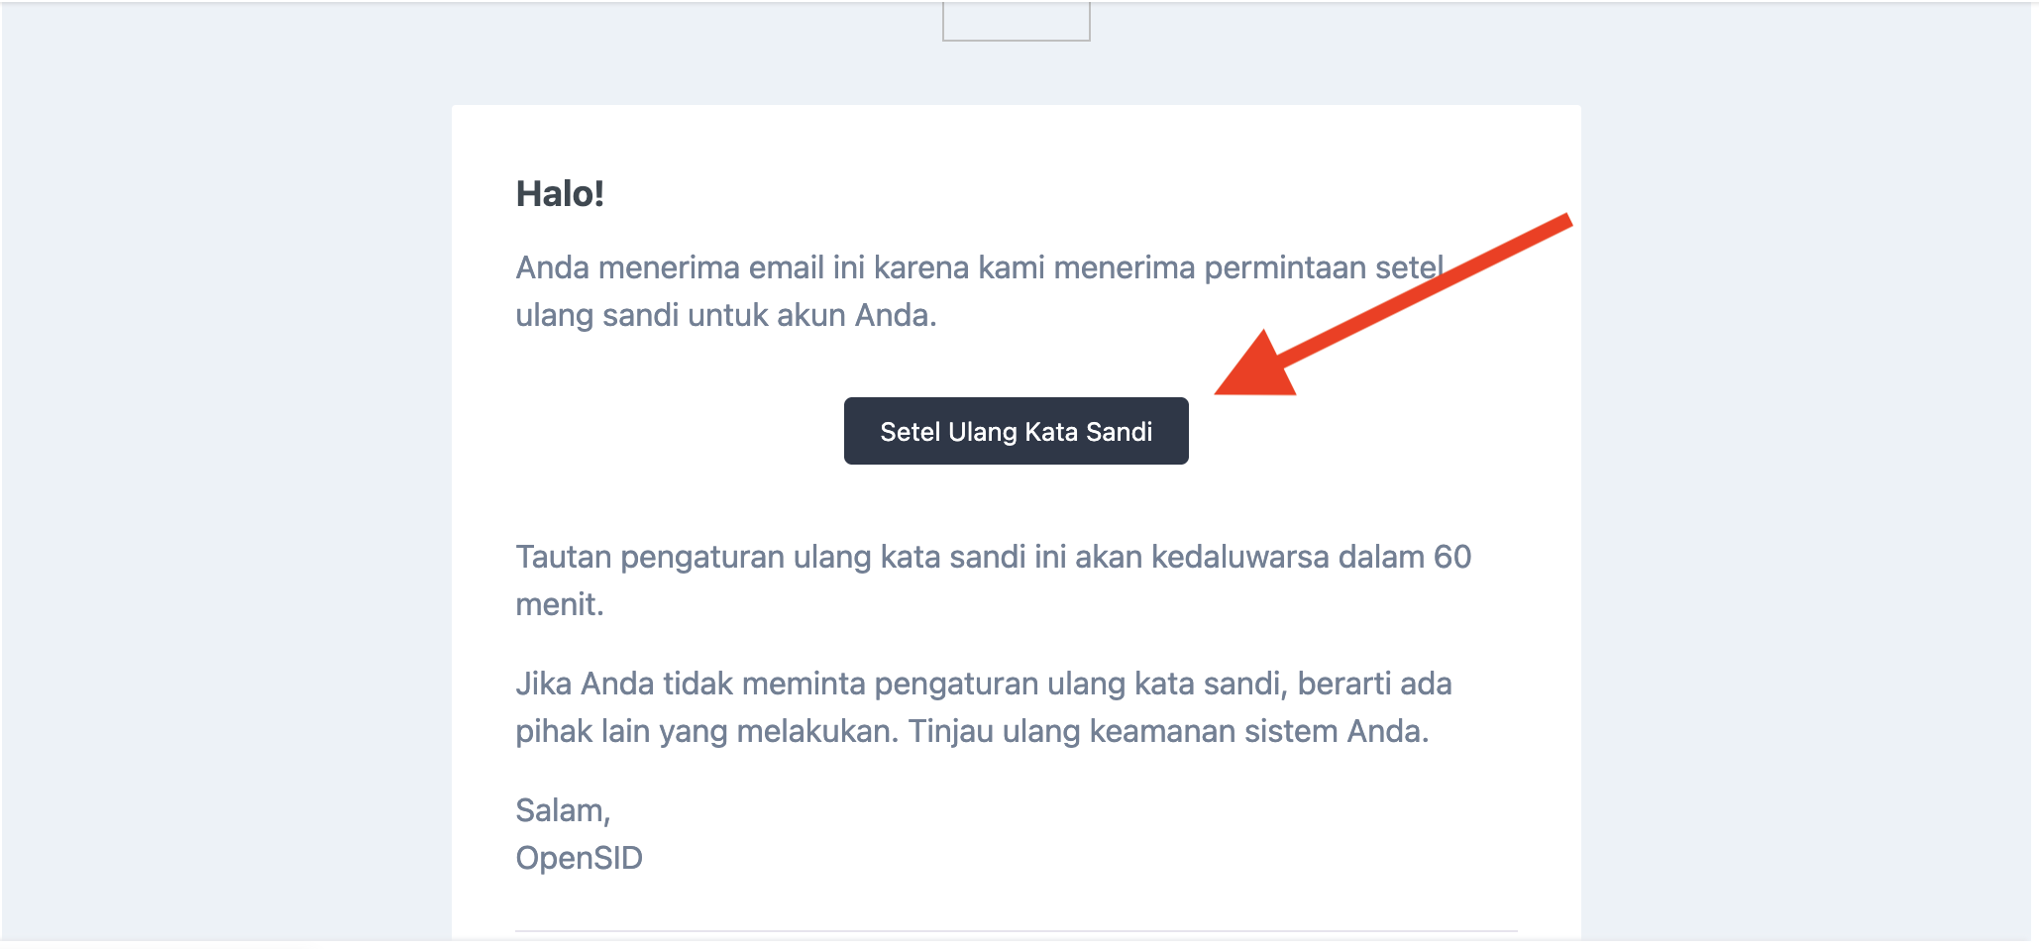Click the horizontal divider line below the signature

(1016, 931)
